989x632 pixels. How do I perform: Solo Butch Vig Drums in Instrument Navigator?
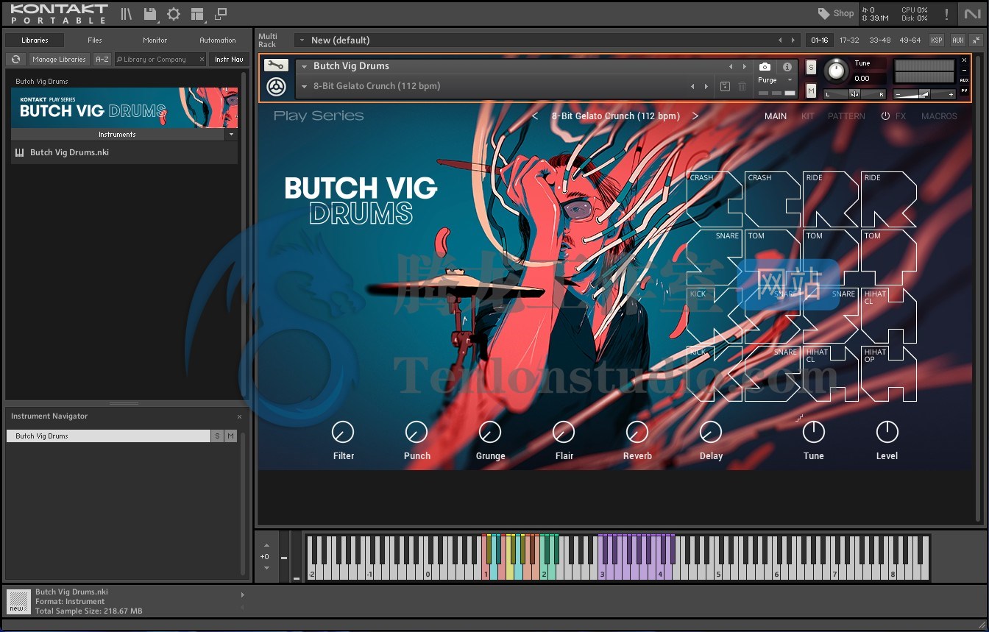coord(217,436)
